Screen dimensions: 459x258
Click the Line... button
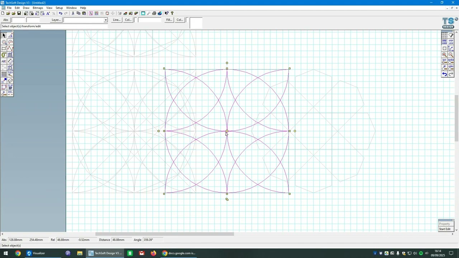point(117,20)
